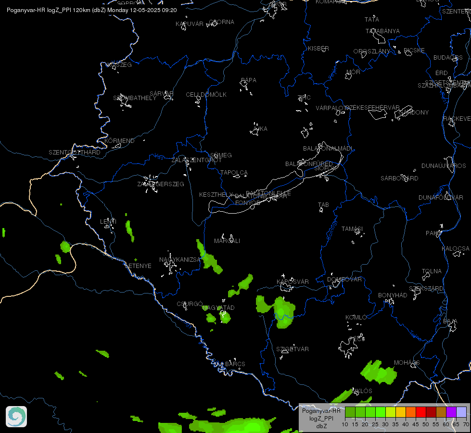Click the KALOCSA label

tap(456, 249)
